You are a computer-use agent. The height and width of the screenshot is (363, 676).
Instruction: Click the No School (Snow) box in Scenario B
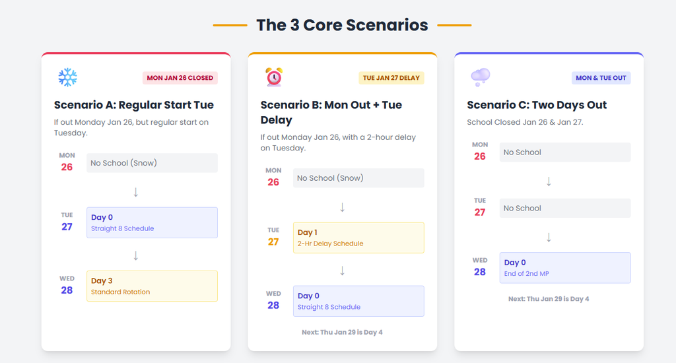358,178
